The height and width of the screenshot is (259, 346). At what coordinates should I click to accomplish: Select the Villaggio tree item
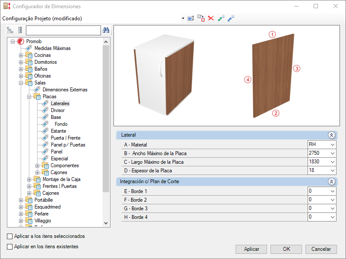[43, 221]
